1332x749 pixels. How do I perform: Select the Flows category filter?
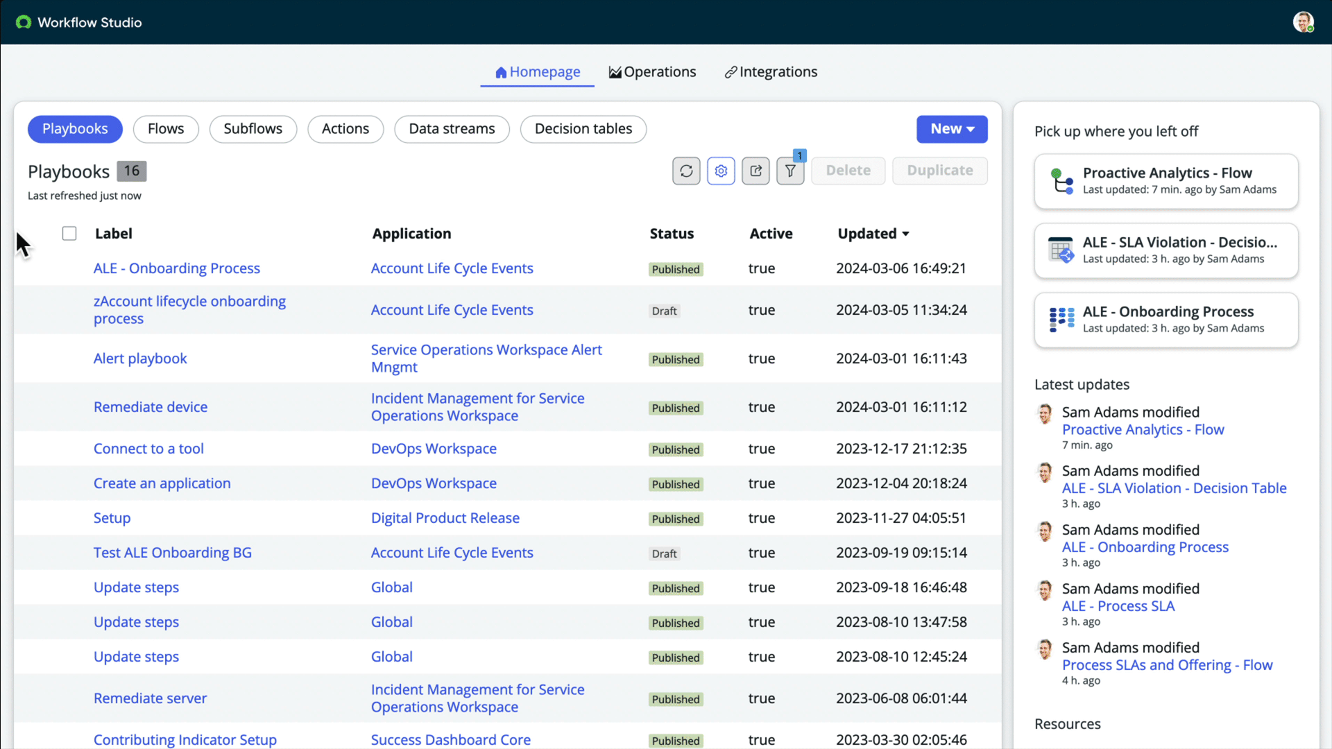(x=166, y=129)
